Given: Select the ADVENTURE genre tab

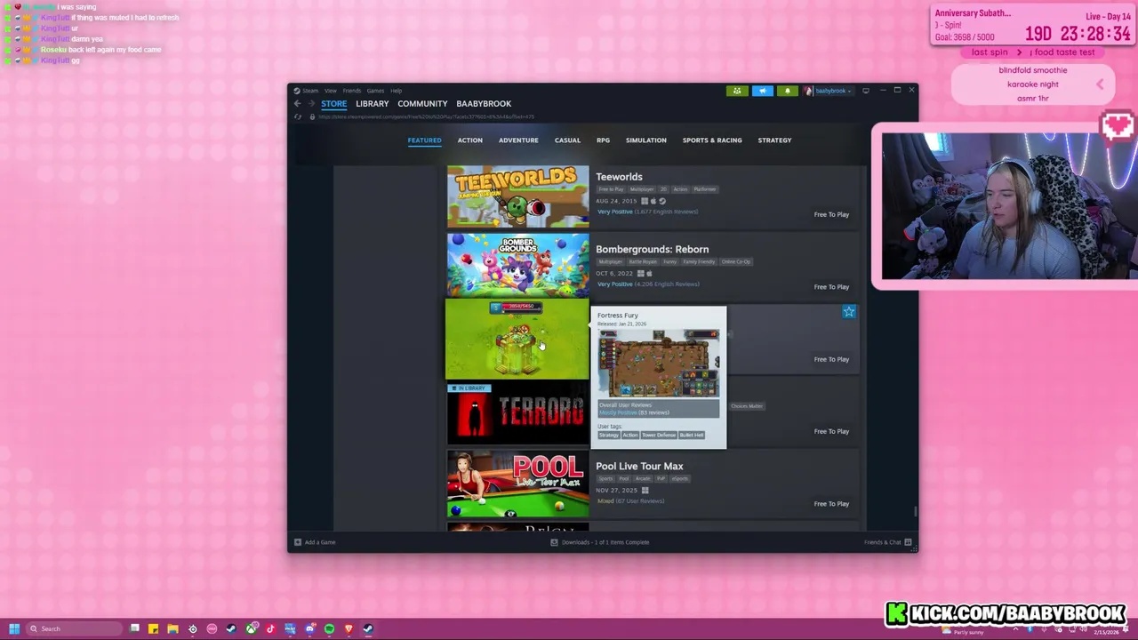Looking at the screenshot, I should 518,140.
